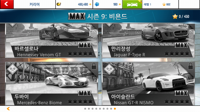The width and height of the screenshot is (200, 112).
Task: Tap the lock icon on 두바이 card
Action: click(x=94, y=66)
